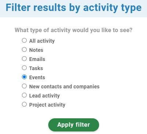Click the 'Filter results by activity type' heading
The height and width of the screenshot is (134, 147).
point(73,8)
